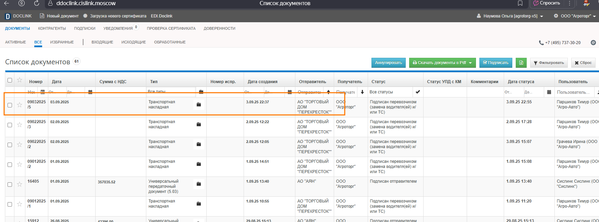The height and width of the screenshot is (222, 599).
Task: Click down-arrow icon in Получатель filter
Action: (362, 92)
